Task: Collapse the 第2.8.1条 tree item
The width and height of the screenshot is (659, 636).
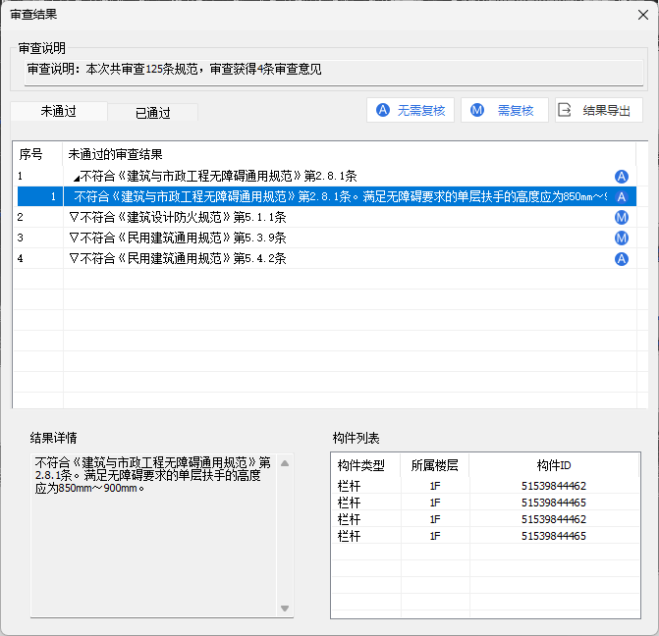Action: (77, 178)
